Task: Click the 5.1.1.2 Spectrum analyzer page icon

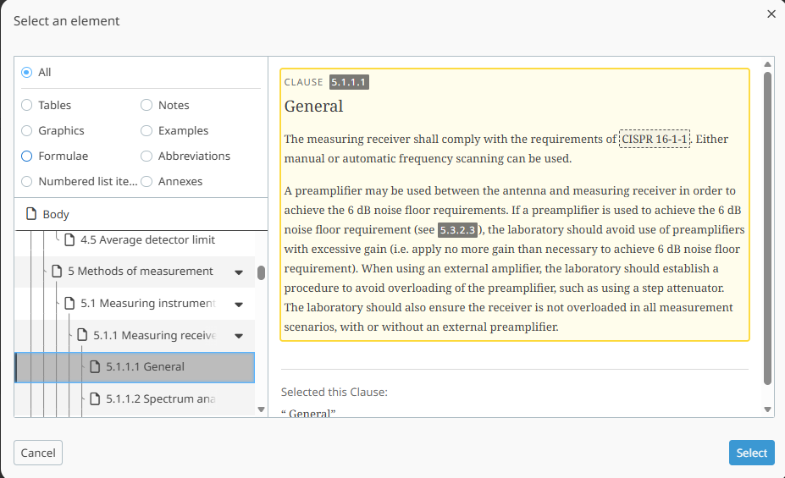Action: 95,399
